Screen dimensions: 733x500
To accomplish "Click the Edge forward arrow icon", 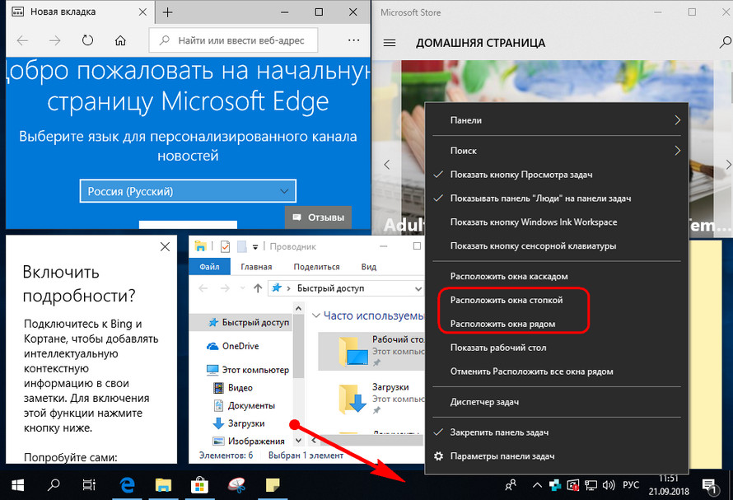I will (54, 40).
